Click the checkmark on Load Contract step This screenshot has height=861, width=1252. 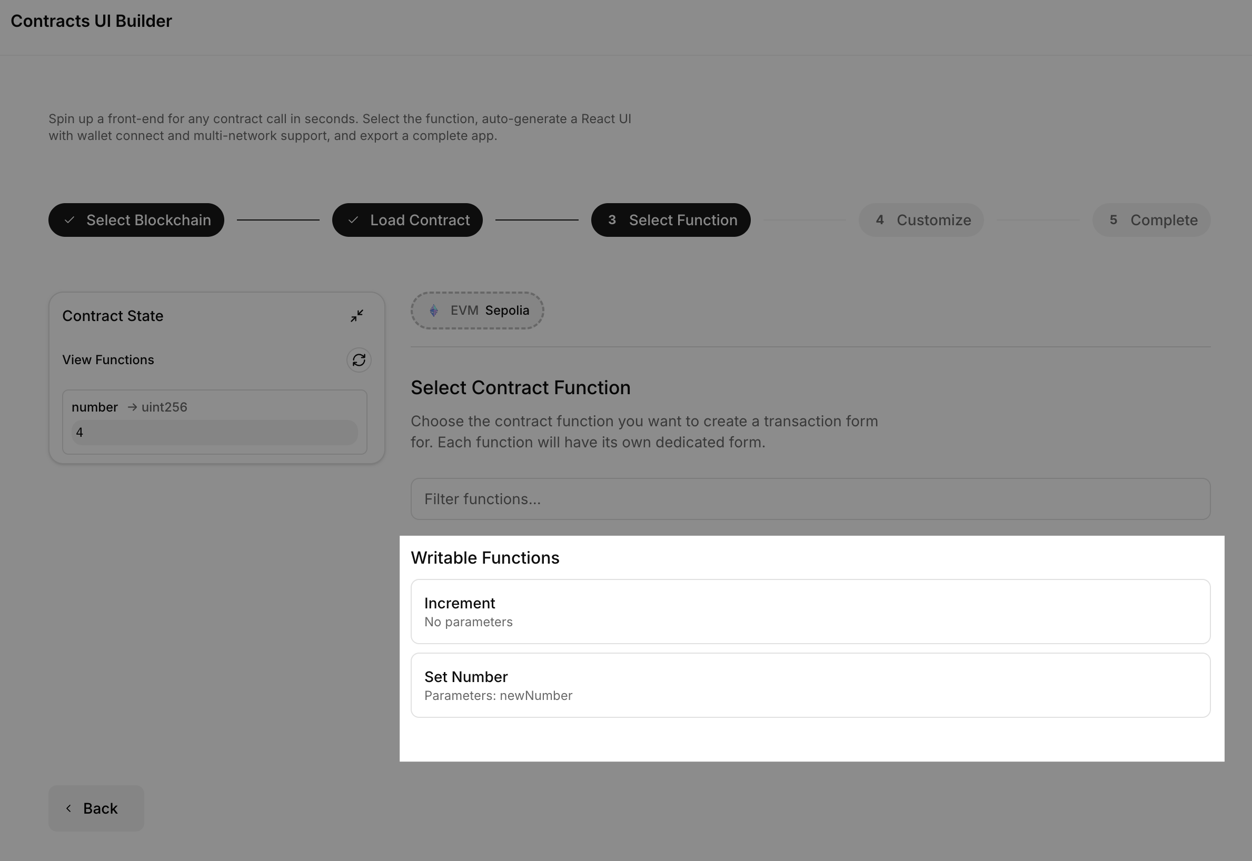click(x=353, y=219)
